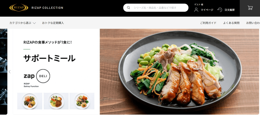The height and width of the screenshot is (115, 260).
Task: Select the first meal plate thumbnail
Action: pos(30,101)
